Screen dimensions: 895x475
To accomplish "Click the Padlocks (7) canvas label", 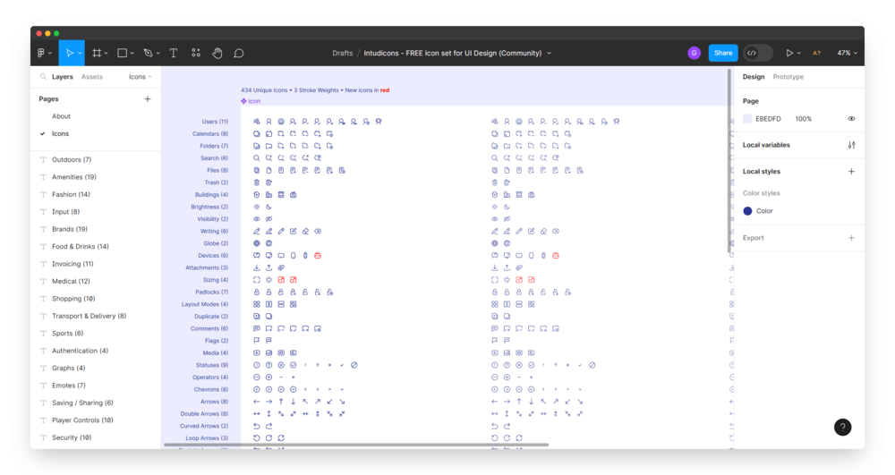I will (211, 292).
